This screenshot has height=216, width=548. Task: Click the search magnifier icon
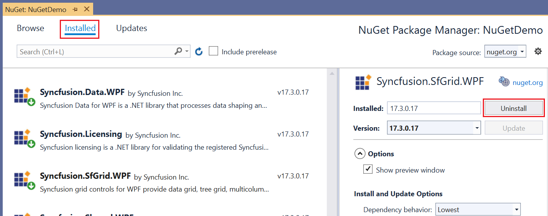[x=179, y=51]
